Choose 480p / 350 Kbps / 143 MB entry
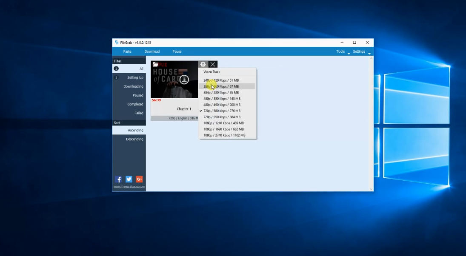 click(x=222, y=99)
